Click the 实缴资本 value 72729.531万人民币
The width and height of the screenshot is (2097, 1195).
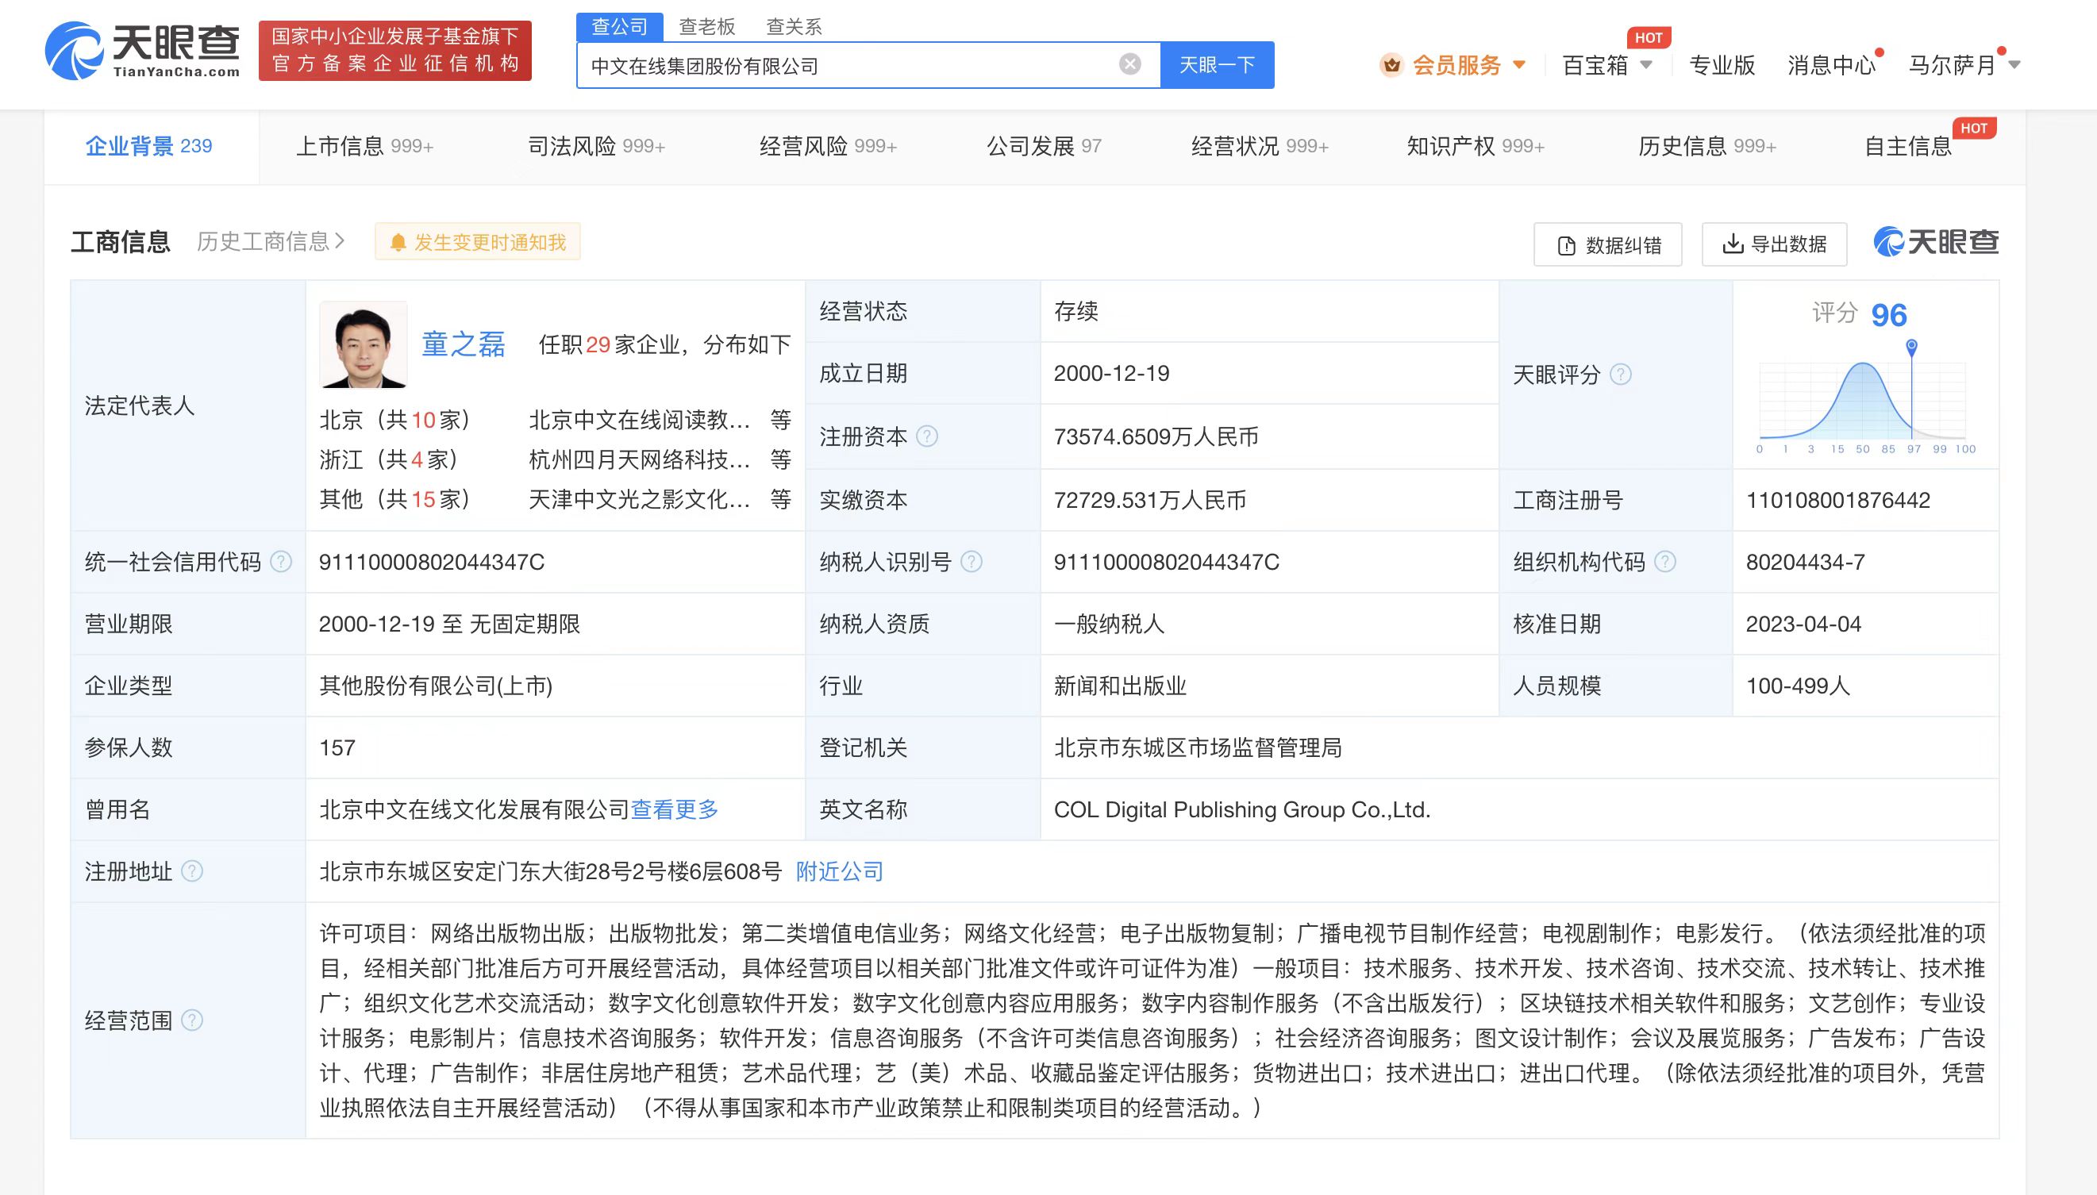tap(1150, 500)
